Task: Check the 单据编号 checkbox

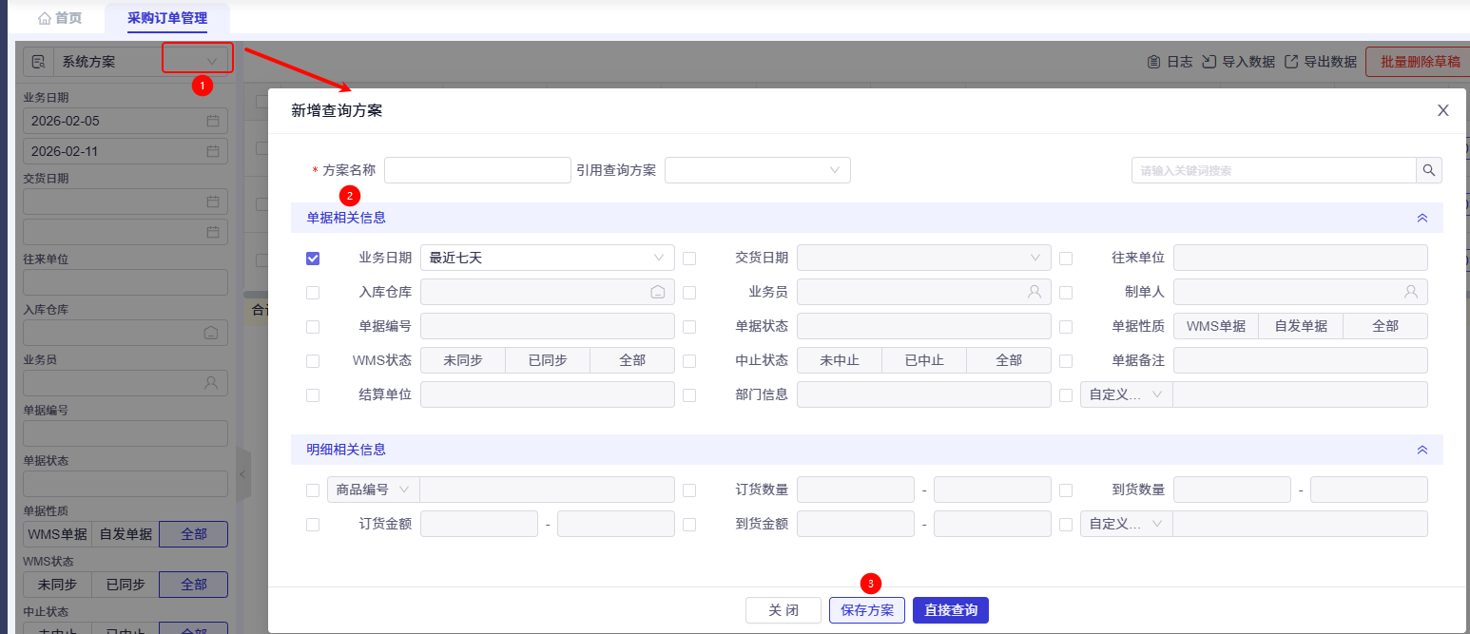Action: (x=313, y=327)
